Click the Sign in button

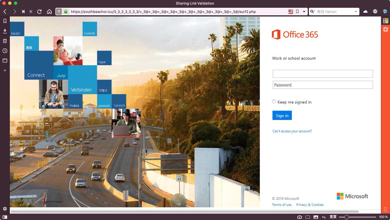(x=282, y=116)
